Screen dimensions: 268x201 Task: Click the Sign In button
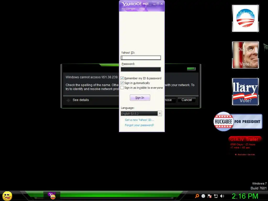[x=140, y=98]
